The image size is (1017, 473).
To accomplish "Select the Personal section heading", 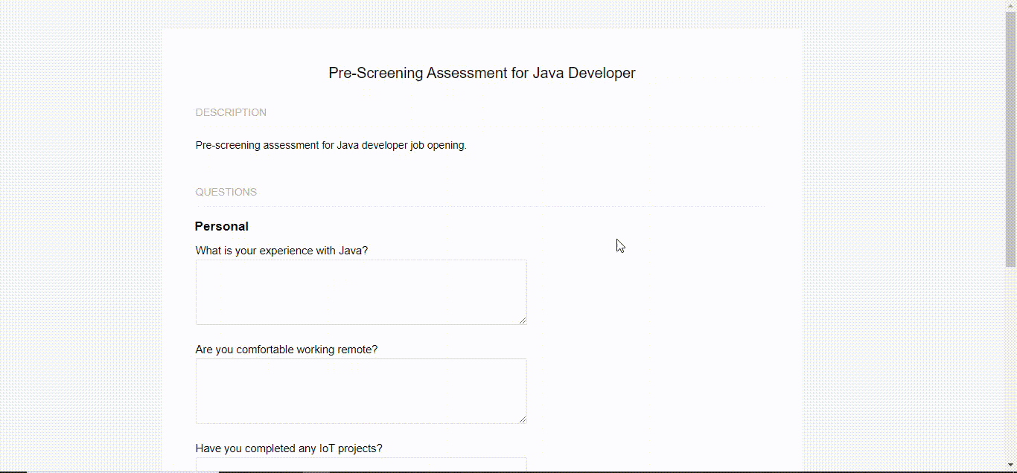I will [221, 226].
